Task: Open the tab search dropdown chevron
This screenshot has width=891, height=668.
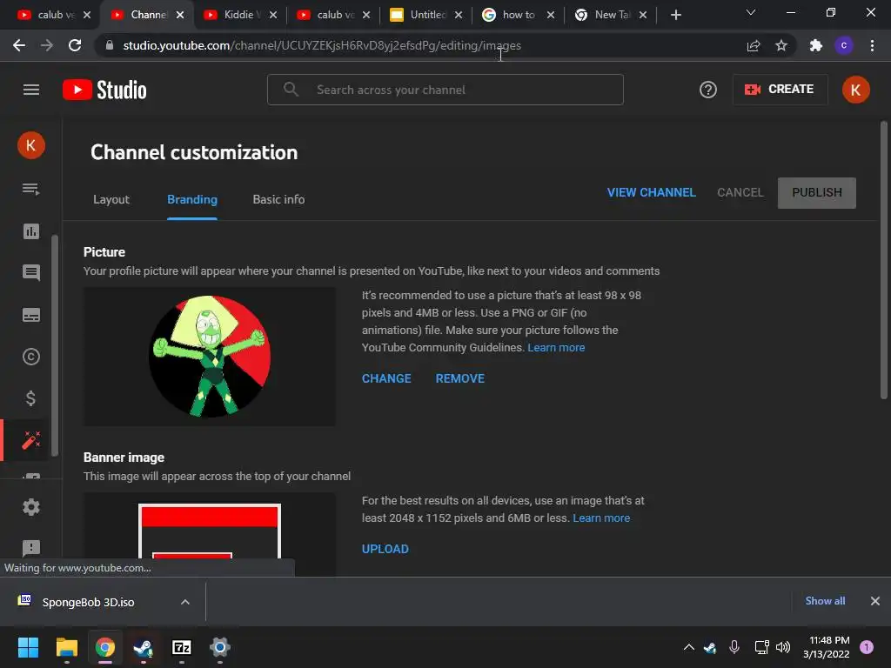Action: point(751,12)
